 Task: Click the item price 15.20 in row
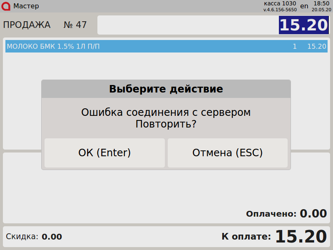(316, 46)
